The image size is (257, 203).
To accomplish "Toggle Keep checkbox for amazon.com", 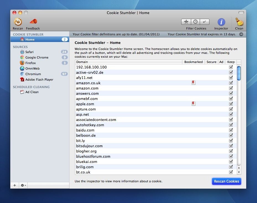I will pyautogui.click(x=231, y=88).
